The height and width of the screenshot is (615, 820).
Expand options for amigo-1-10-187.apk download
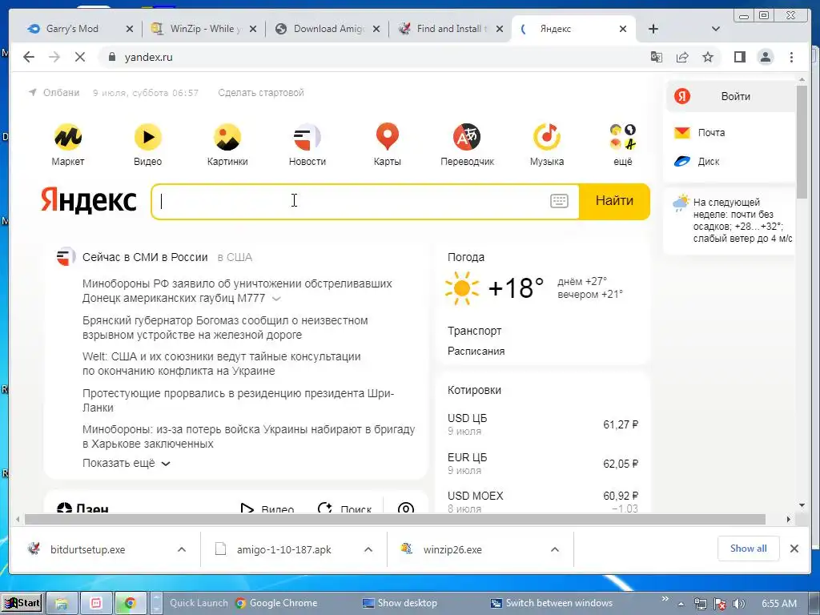coord(368,549)
